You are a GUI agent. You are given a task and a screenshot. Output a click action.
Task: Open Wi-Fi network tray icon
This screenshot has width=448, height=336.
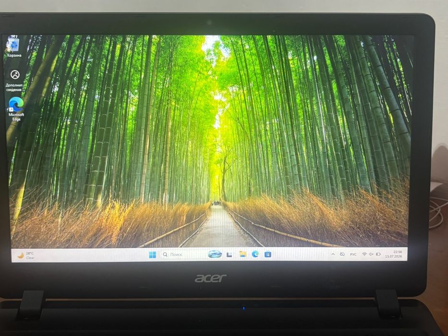click(364, 254)
